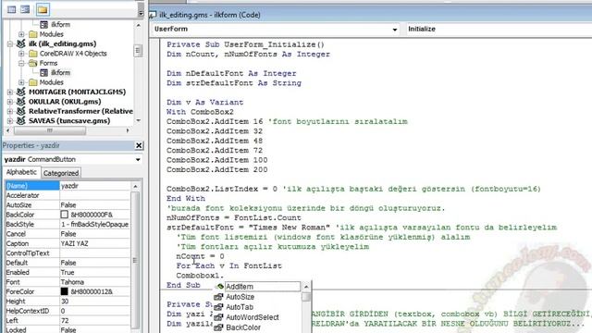Click the RelativeTransformer project icon
The image size is (592, 333).
click(x=21, y=111)
